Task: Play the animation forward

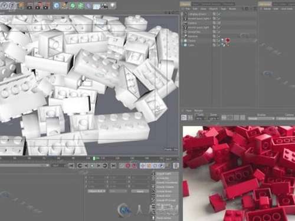Action: point(98,166)
